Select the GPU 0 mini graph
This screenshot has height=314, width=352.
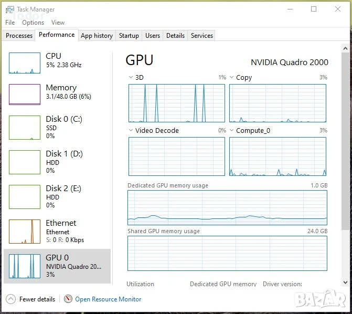coord(25,266)
